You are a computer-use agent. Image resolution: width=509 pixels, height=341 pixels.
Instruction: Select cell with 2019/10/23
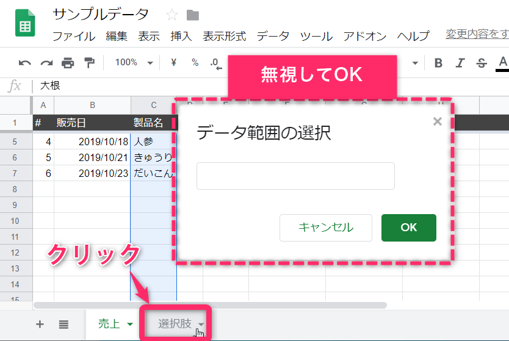[93, 173]
